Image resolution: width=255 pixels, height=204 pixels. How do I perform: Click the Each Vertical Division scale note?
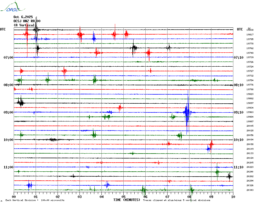point(35,200)
